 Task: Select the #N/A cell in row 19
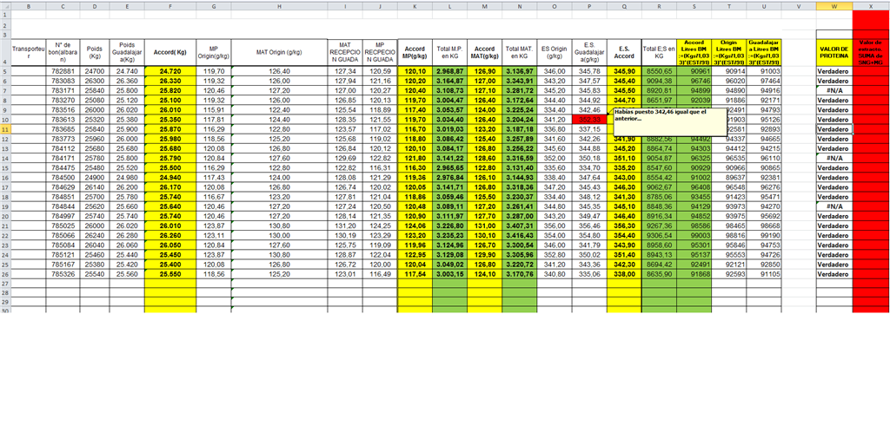(834, 206)
